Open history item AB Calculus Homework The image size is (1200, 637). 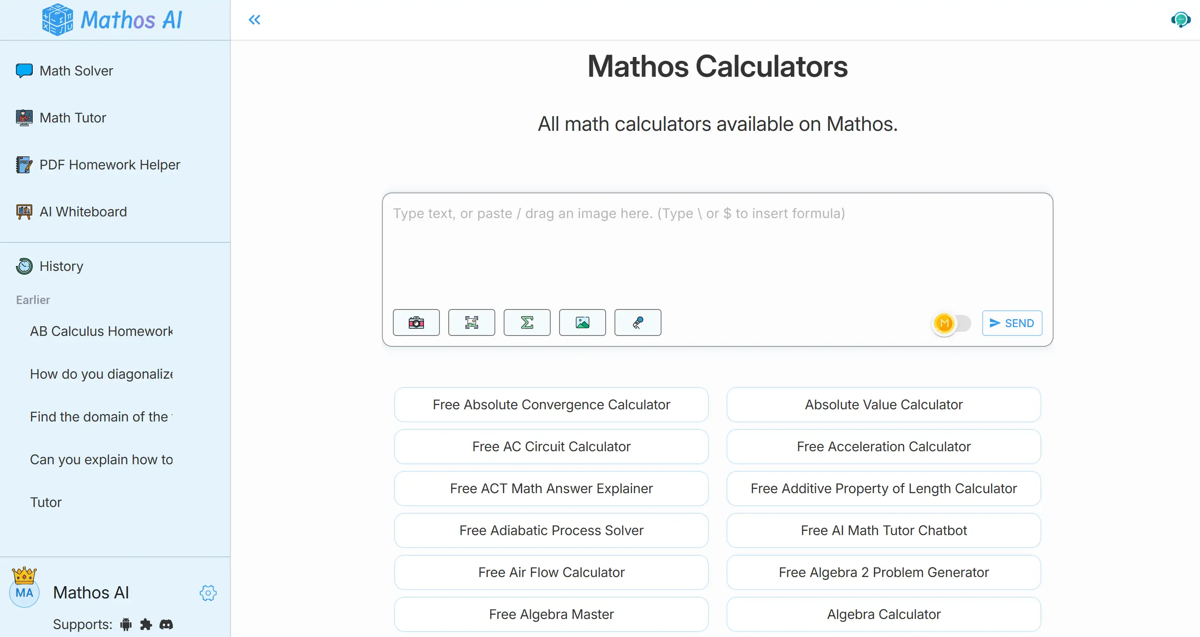pyautogui.click(x=101, y=331)
